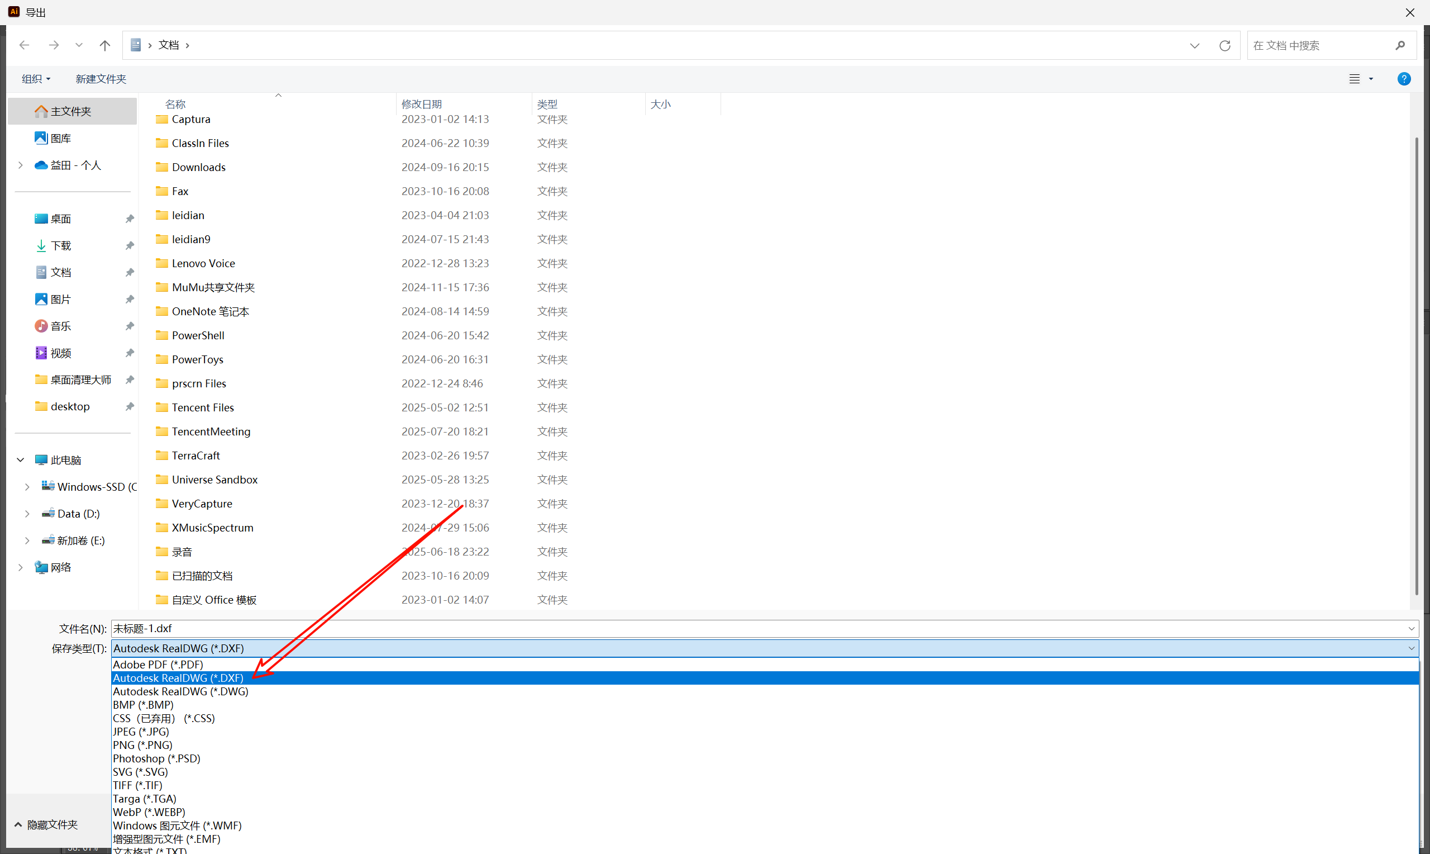Expand the 网络 tree node

coord(21,567)
